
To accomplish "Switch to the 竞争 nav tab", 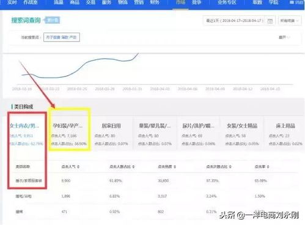I will click(x=196, y=2).
